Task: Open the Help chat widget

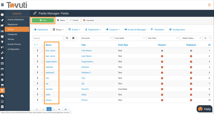Action: pos(204,109)
